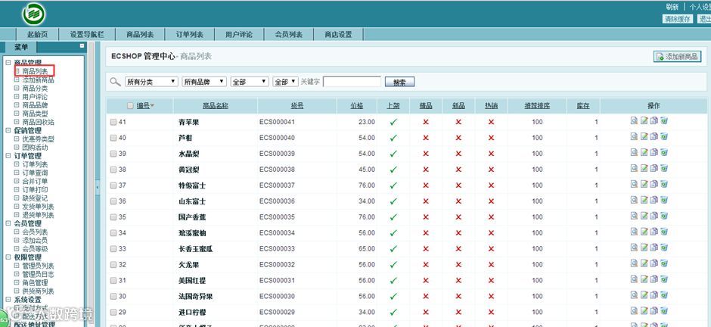
Task: Open the 设置导航栏 tab
Action: click(86, 35)
